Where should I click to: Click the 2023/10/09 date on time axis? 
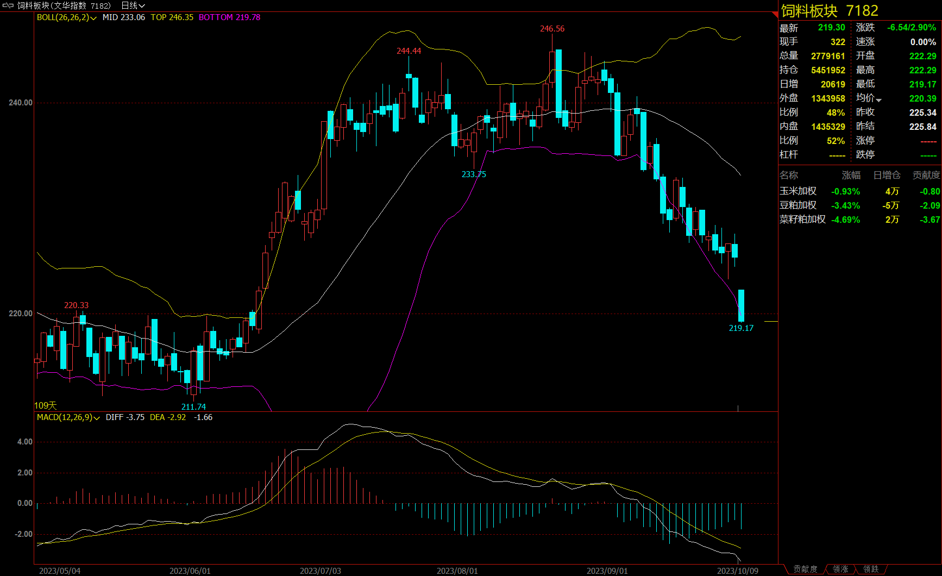[x=737, y=571]
